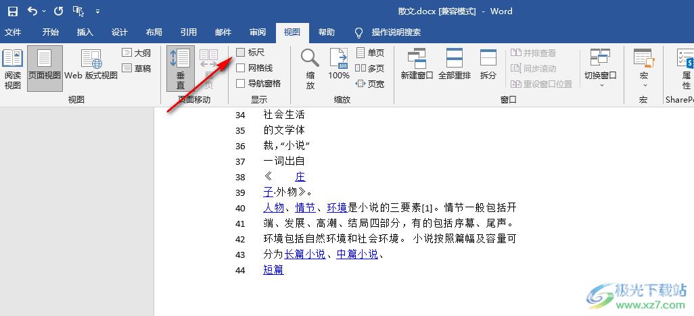Select 垂直 page movement
The height and width of the screenshot is (316, 694).
point(181,68)
